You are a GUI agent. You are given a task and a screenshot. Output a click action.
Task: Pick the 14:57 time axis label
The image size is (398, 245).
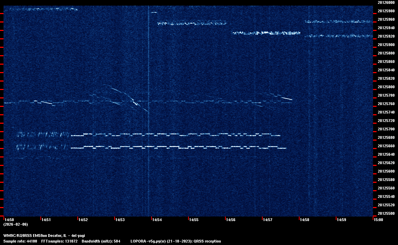267,220
